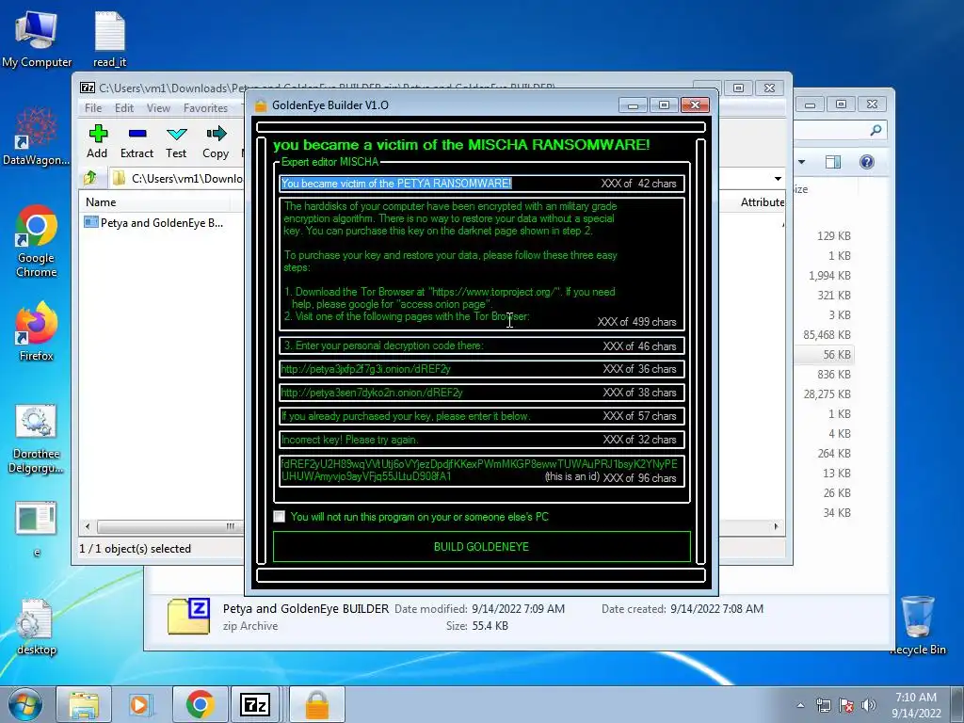Click the Explorer help icon
Screen dimensions: 964x723
tap(867, 162)
